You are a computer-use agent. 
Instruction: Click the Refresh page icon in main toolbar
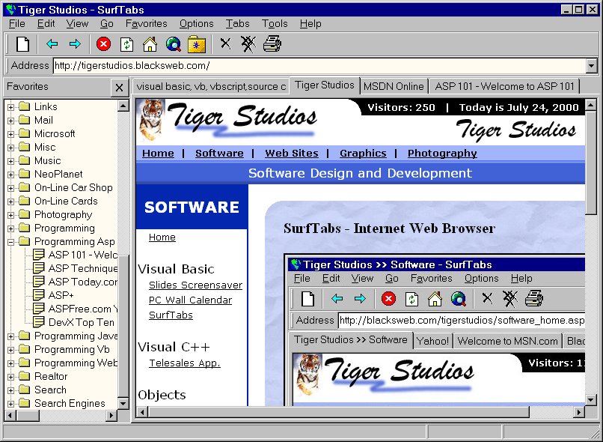127,44
